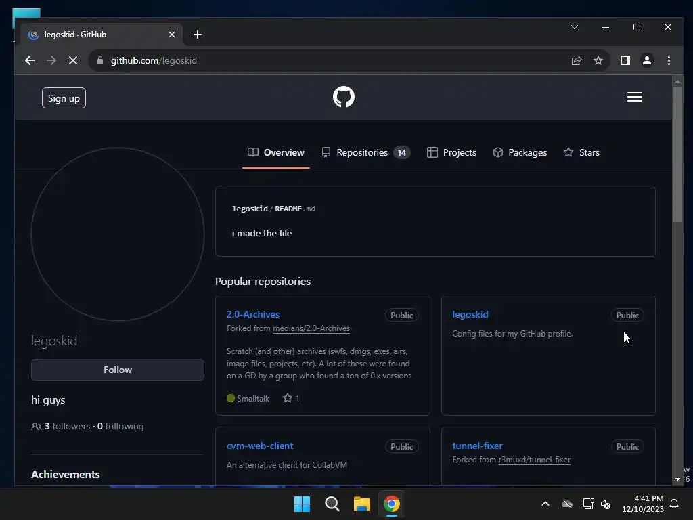Stop loading the page
The height and width of the screenshot is (520, 693).
tap(73, 60)
